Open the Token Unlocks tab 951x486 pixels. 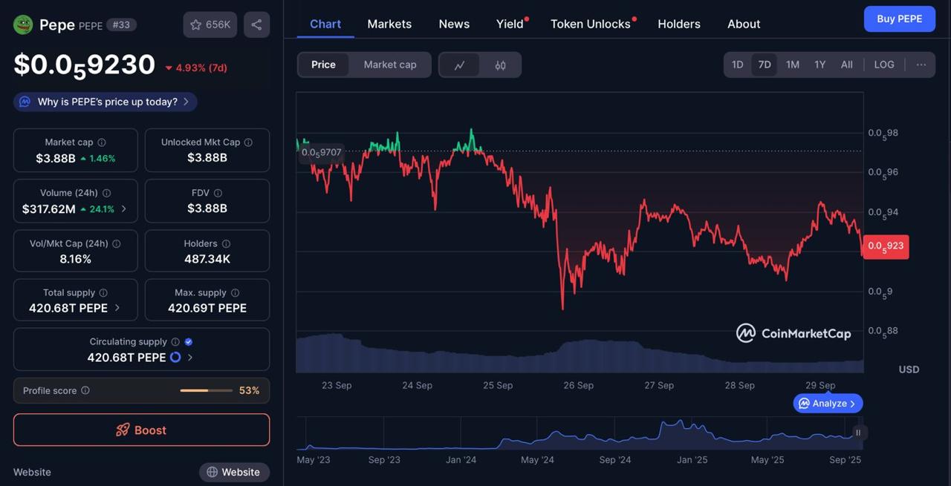click(x=590, y=24)
